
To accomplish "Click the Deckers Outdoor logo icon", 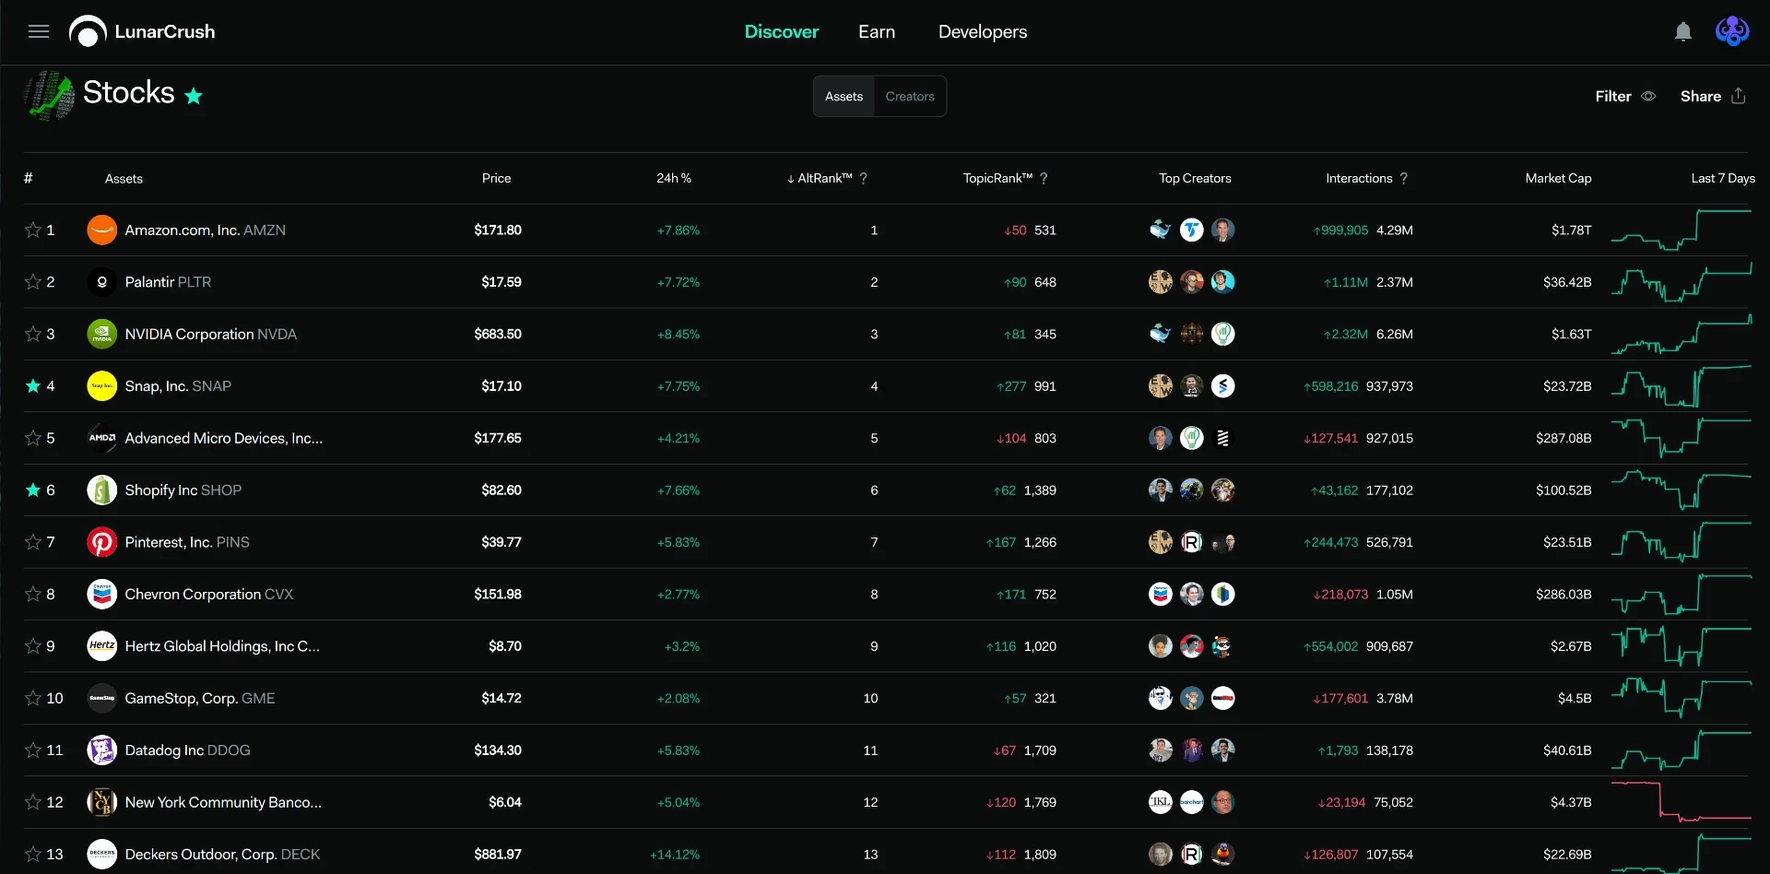I will (x=101, y=855).
